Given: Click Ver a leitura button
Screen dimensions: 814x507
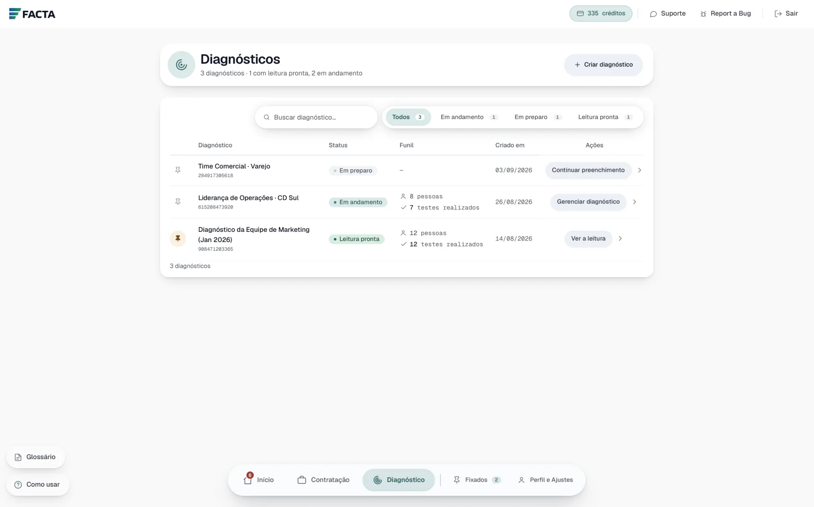Looking at the screenshot, I should [588, 238].
